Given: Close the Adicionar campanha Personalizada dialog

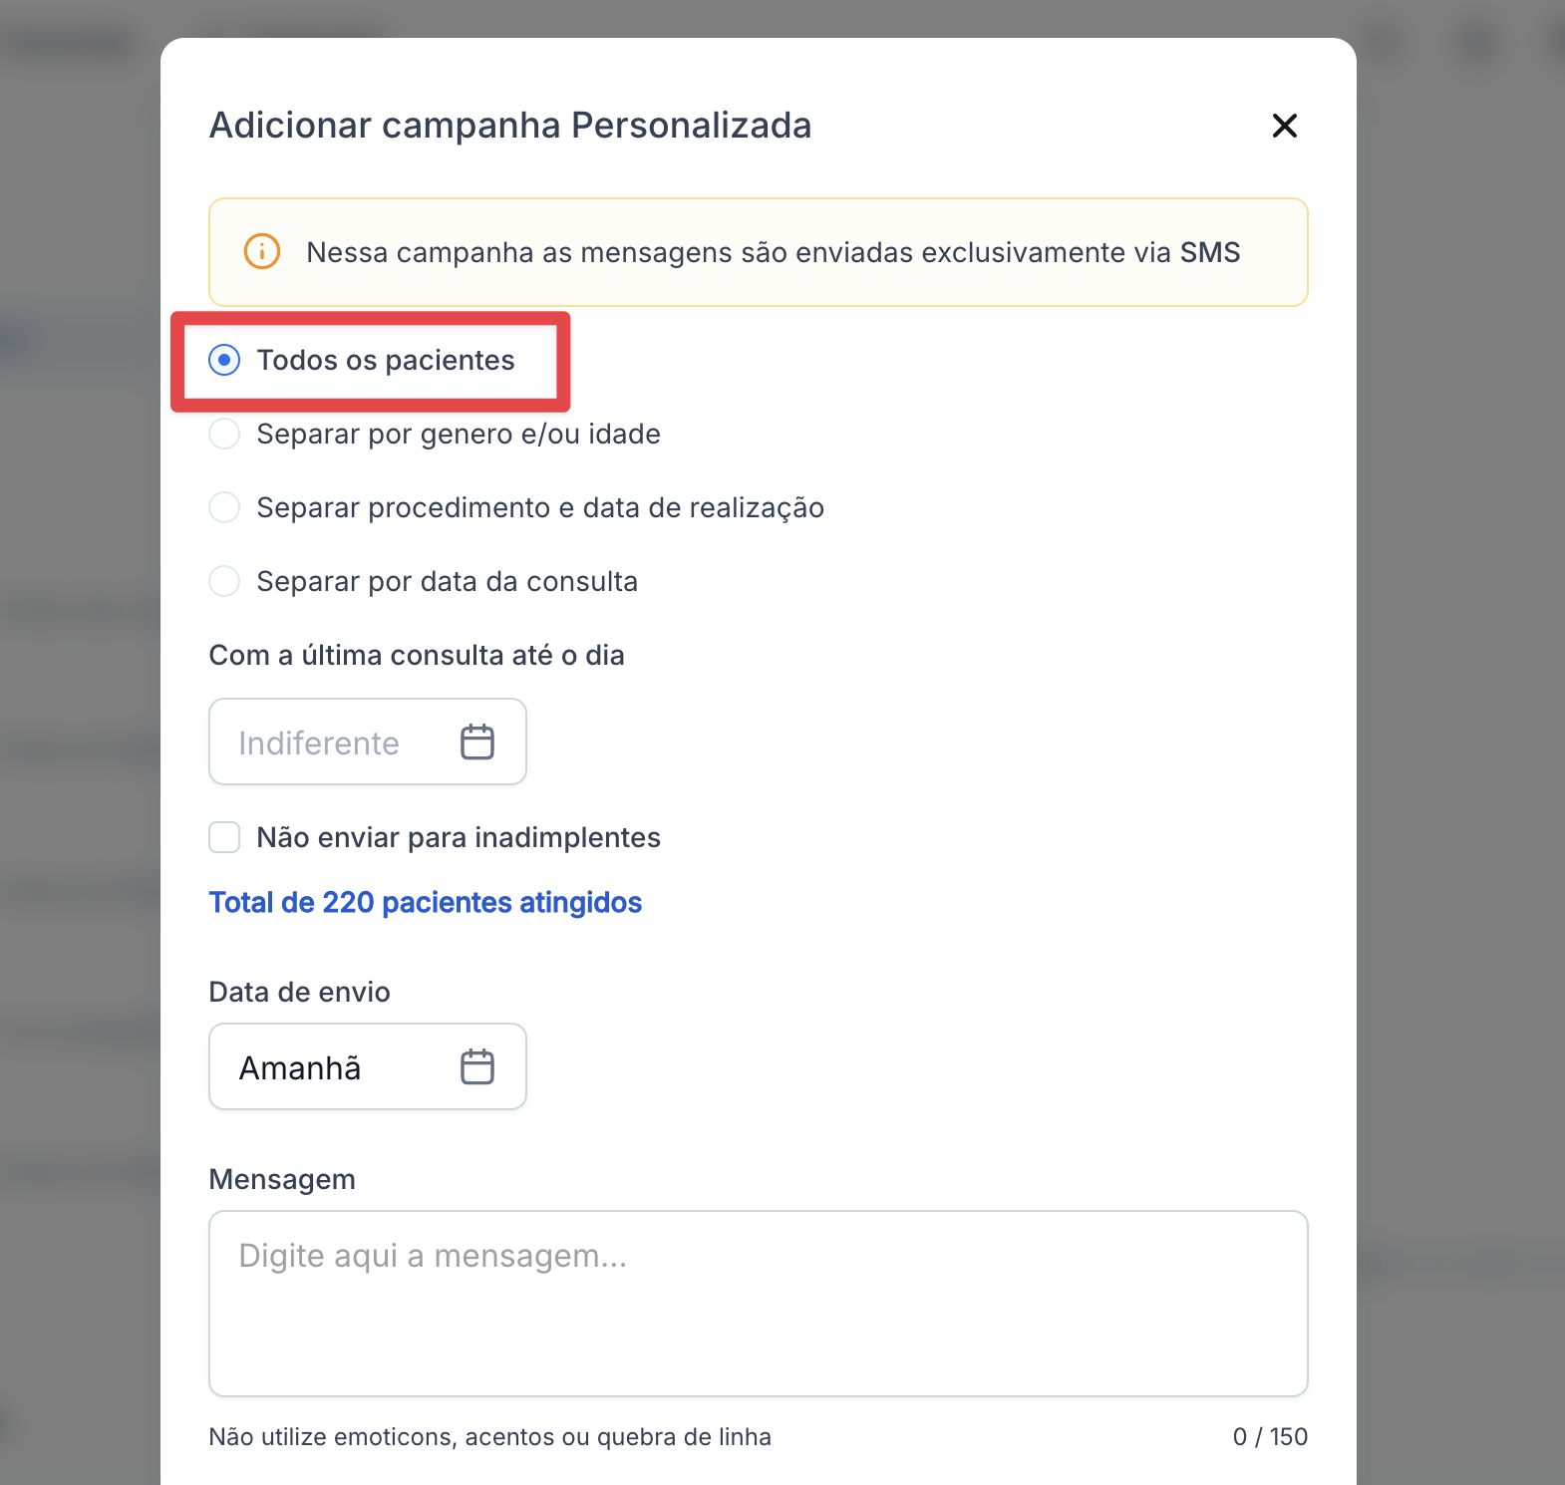Looking at the screenshot, I should pyautogui.click(x=1284, y=126).
